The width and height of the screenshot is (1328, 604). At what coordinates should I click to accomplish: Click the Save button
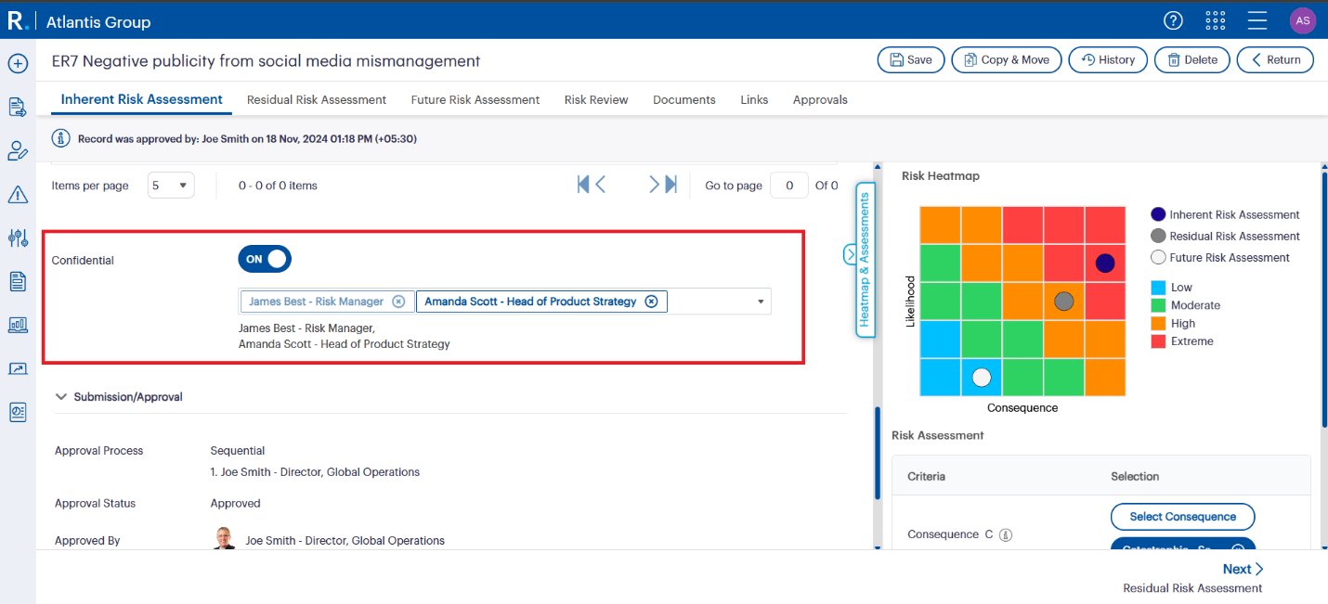click(911, 59)
